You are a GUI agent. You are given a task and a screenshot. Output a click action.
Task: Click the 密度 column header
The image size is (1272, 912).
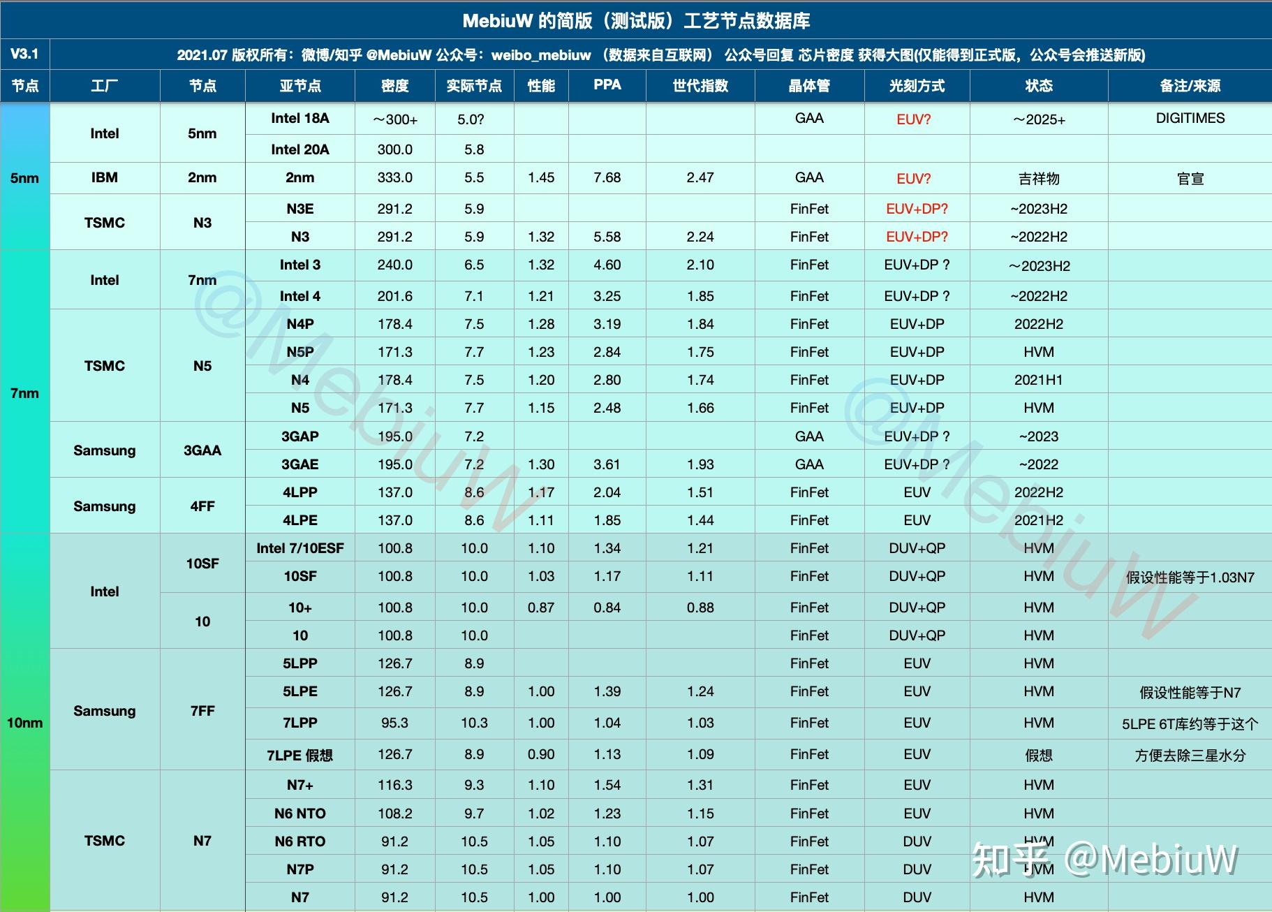pyautogui.click(x=394, y=85)
